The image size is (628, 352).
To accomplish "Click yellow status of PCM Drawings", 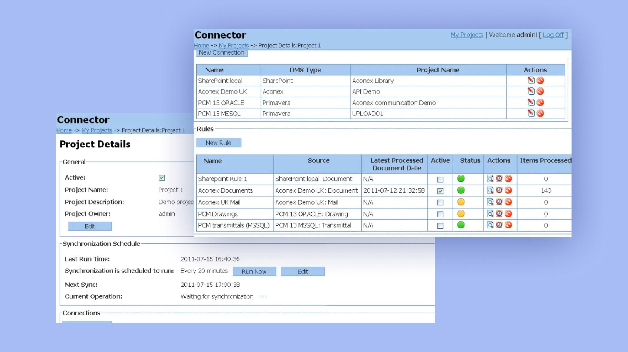I will [x=461, y=213].
